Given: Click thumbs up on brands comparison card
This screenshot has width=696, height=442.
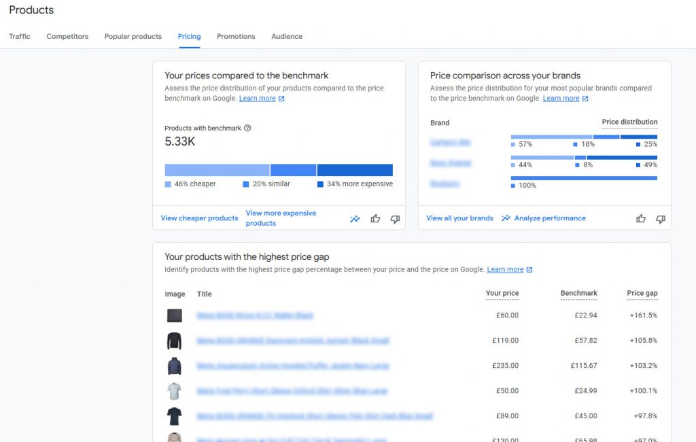Looking at the screenshot, I should [640, 218].
